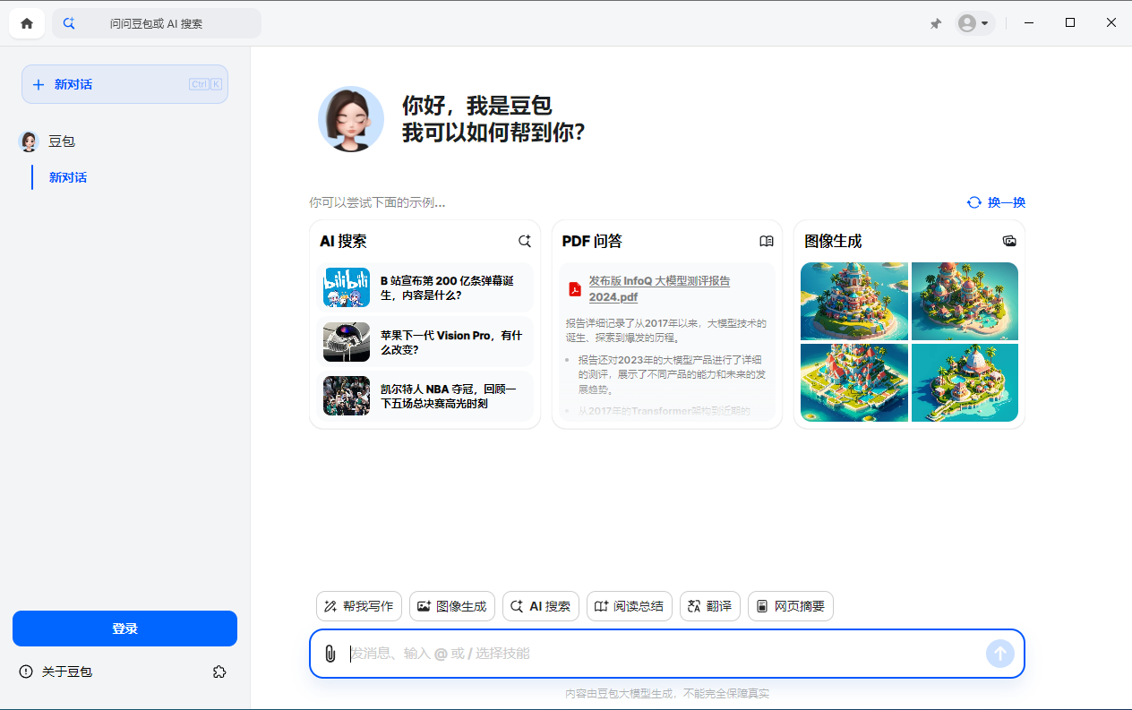Click the magnifier icon on the AI 搜索 card
Image resolution: width=1132 pixels, height=710 pixels.
click(525, 241)
